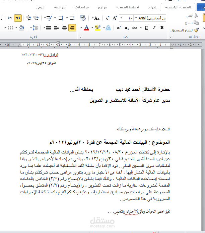Switch to the مراسلات (Mailings) tab
205x233 pixels.
pyautogui.click(x=82, y=7)
